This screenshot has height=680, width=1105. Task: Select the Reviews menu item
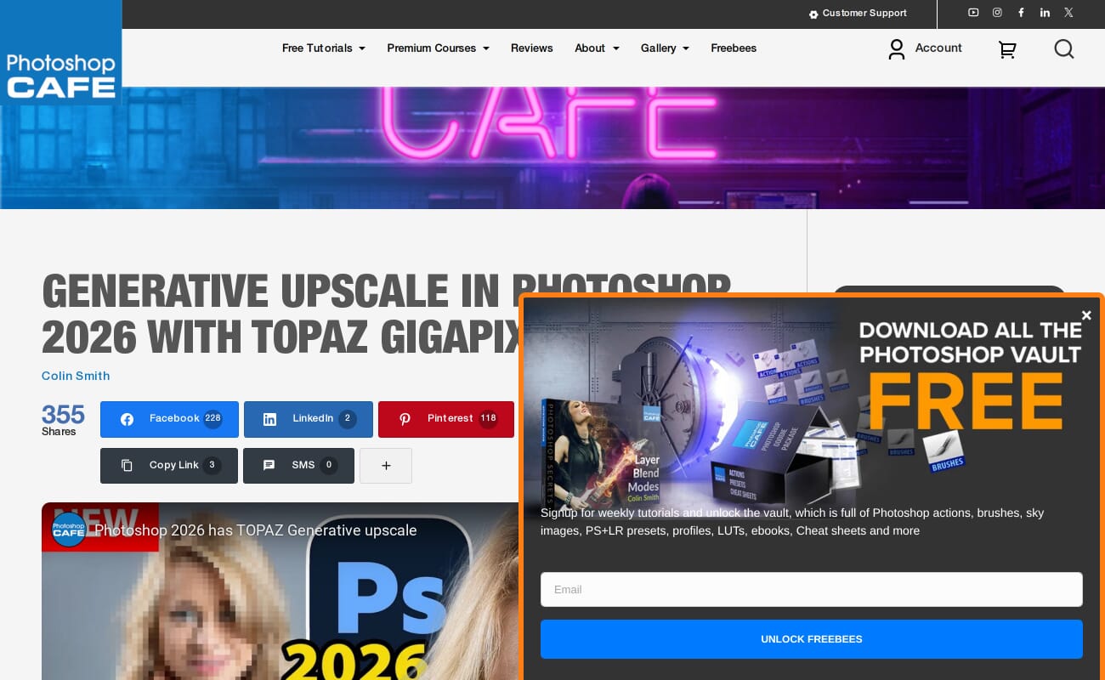[531, 48]
